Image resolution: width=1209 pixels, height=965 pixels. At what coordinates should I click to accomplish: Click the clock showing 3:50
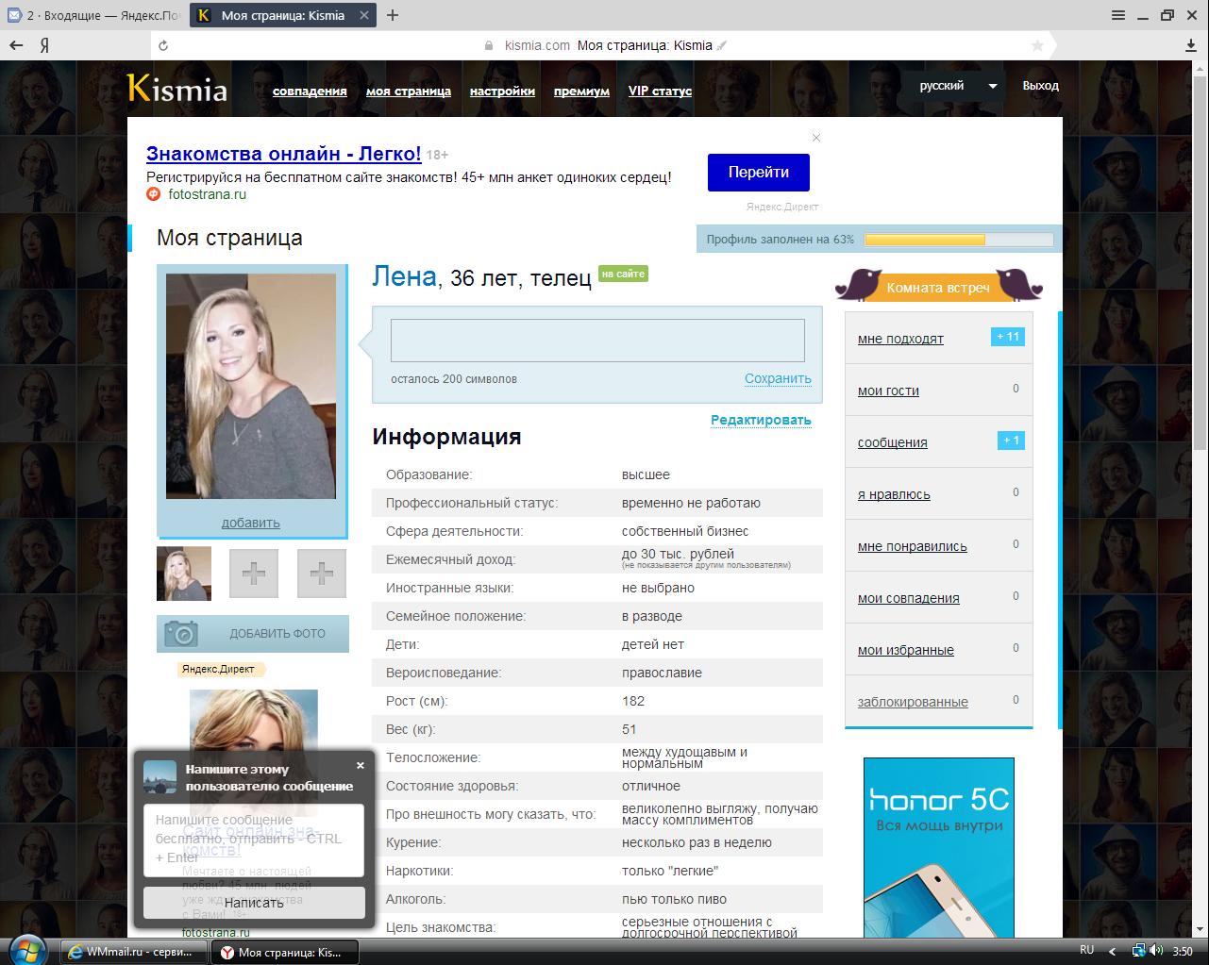pyautogui.click(x=1182, y=951)
